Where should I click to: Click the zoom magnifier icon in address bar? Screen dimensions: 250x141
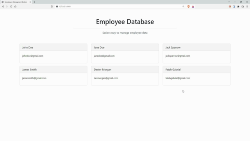(x=183, y=7)
